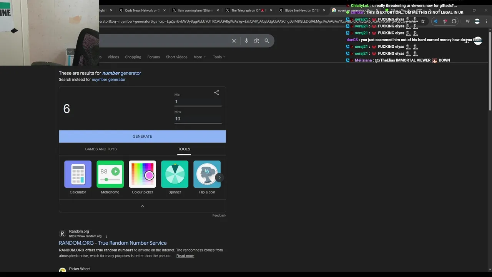Open Google Lens image search icon

tap(257, 41)
